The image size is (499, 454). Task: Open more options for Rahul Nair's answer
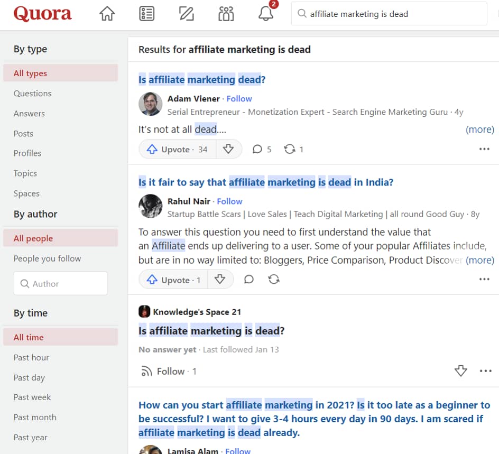pos(484,279)
